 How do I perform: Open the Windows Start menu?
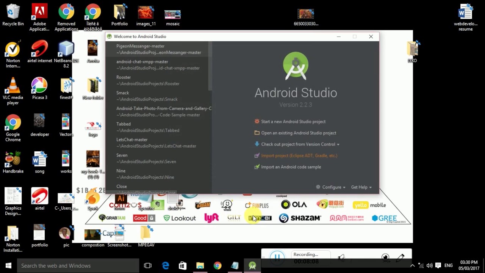[8, 266]
